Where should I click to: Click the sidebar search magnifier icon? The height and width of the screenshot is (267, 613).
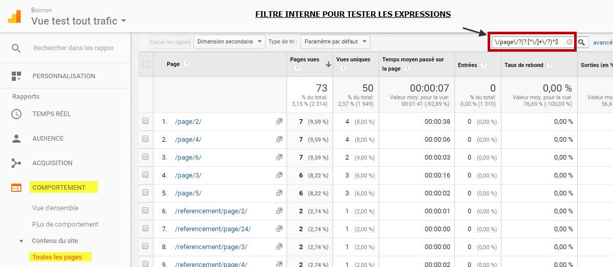[16, 48]
